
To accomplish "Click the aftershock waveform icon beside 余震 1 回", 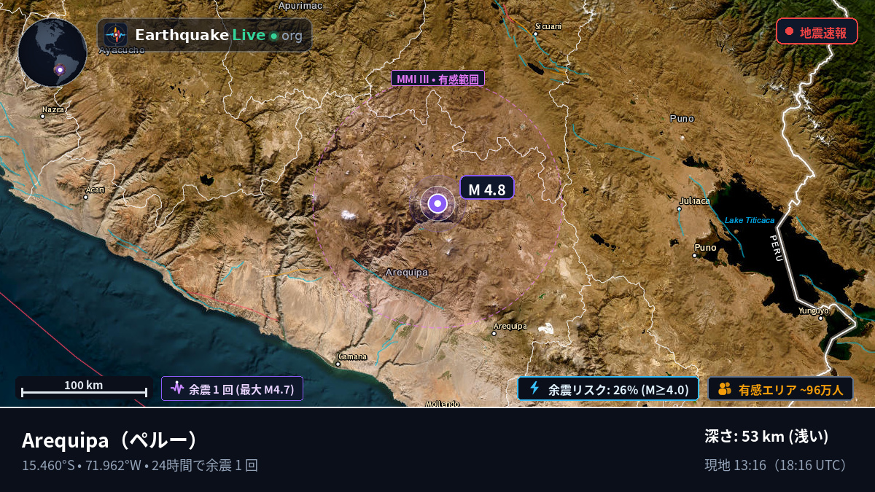I will 177,388.
